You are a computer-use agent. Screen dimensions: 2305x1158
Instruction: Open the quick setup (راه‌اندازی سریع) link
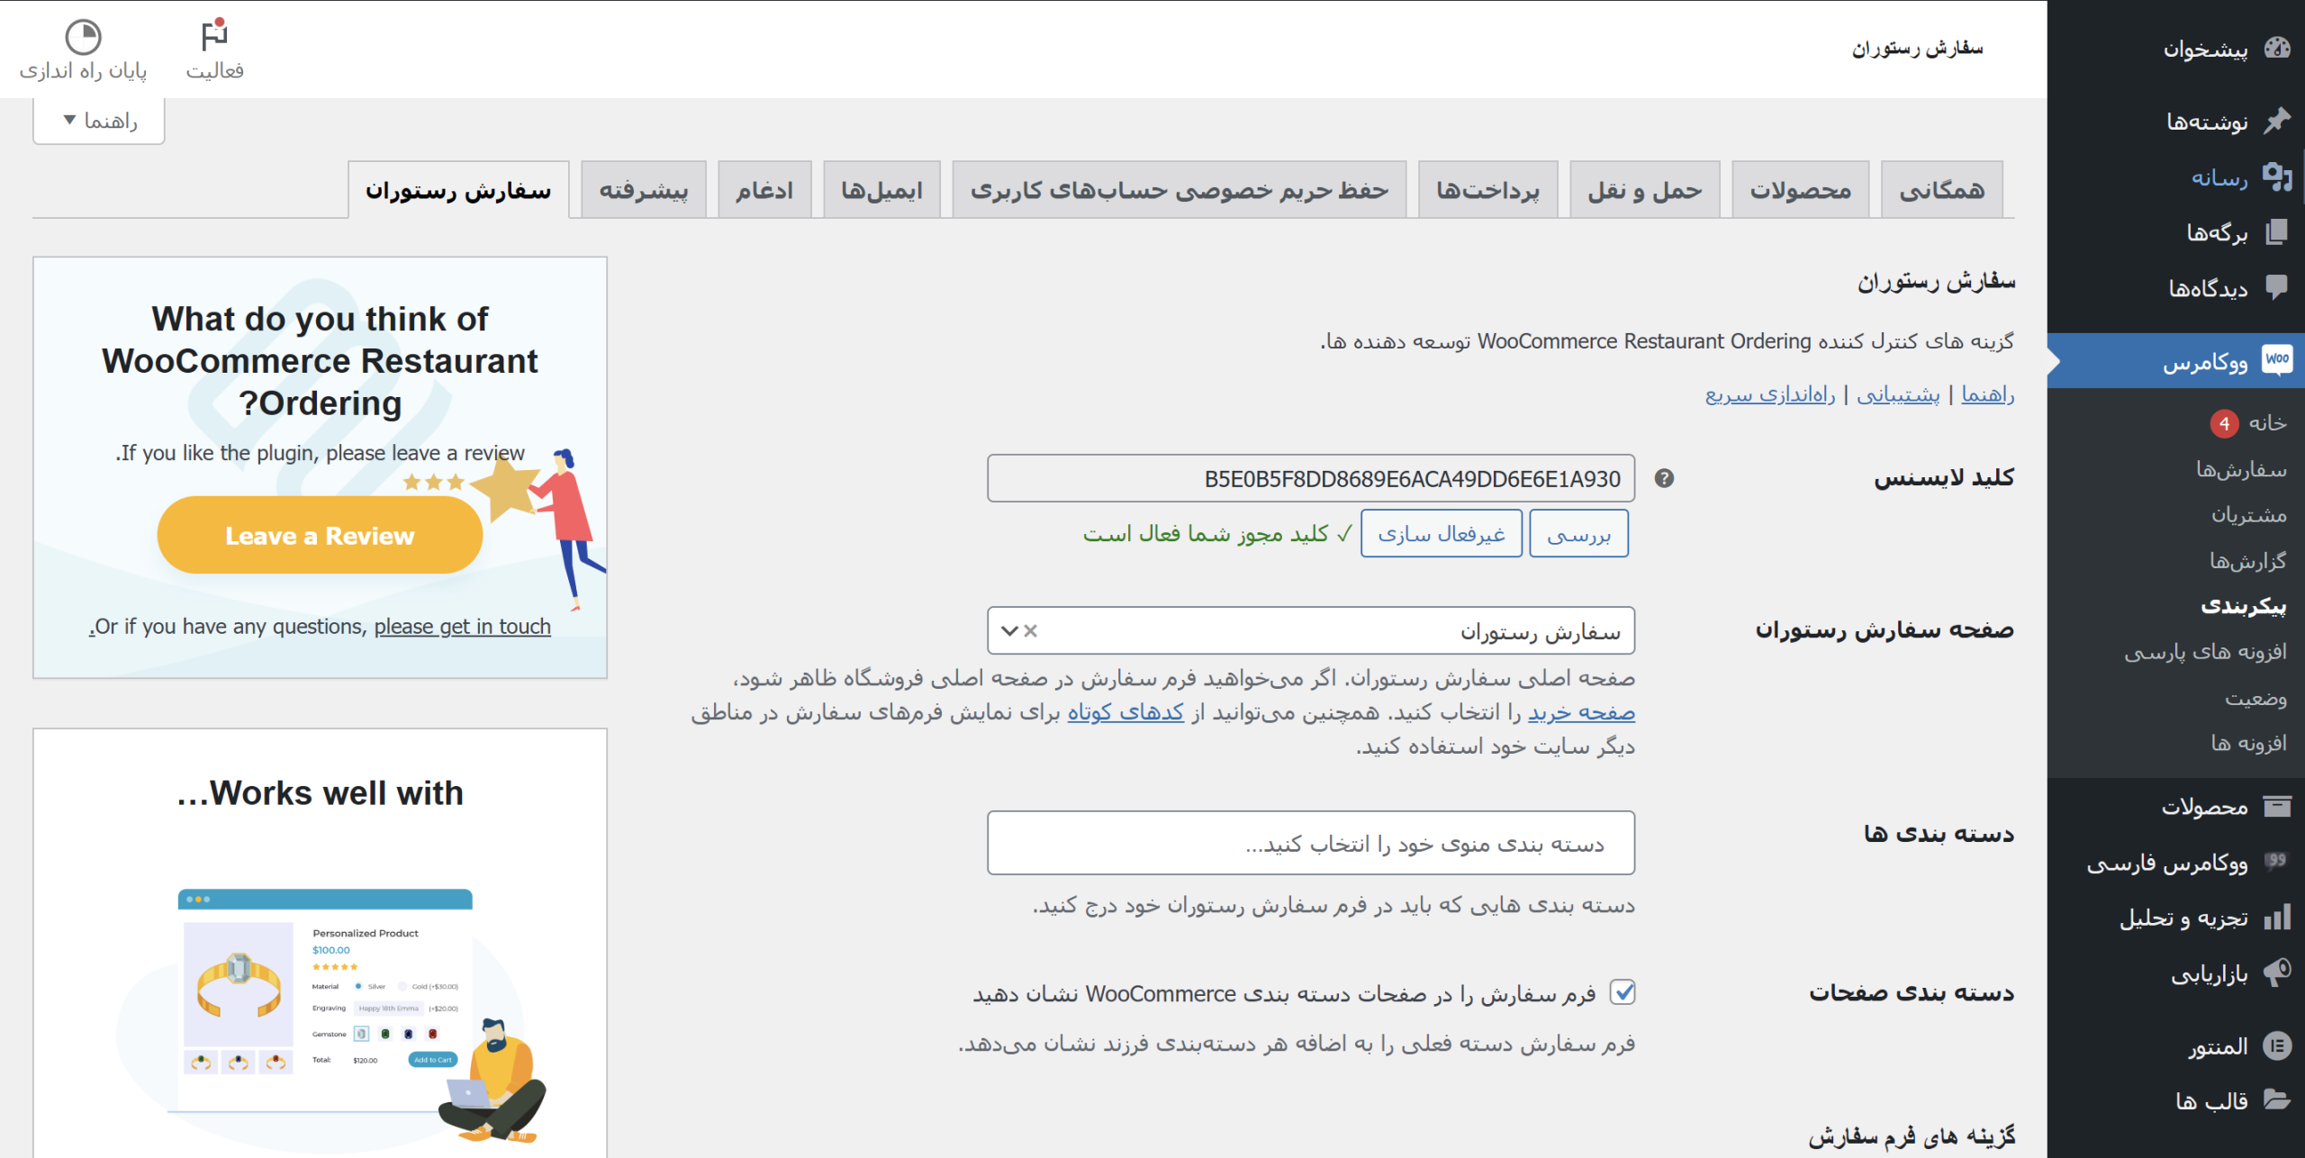point(1769,394)
